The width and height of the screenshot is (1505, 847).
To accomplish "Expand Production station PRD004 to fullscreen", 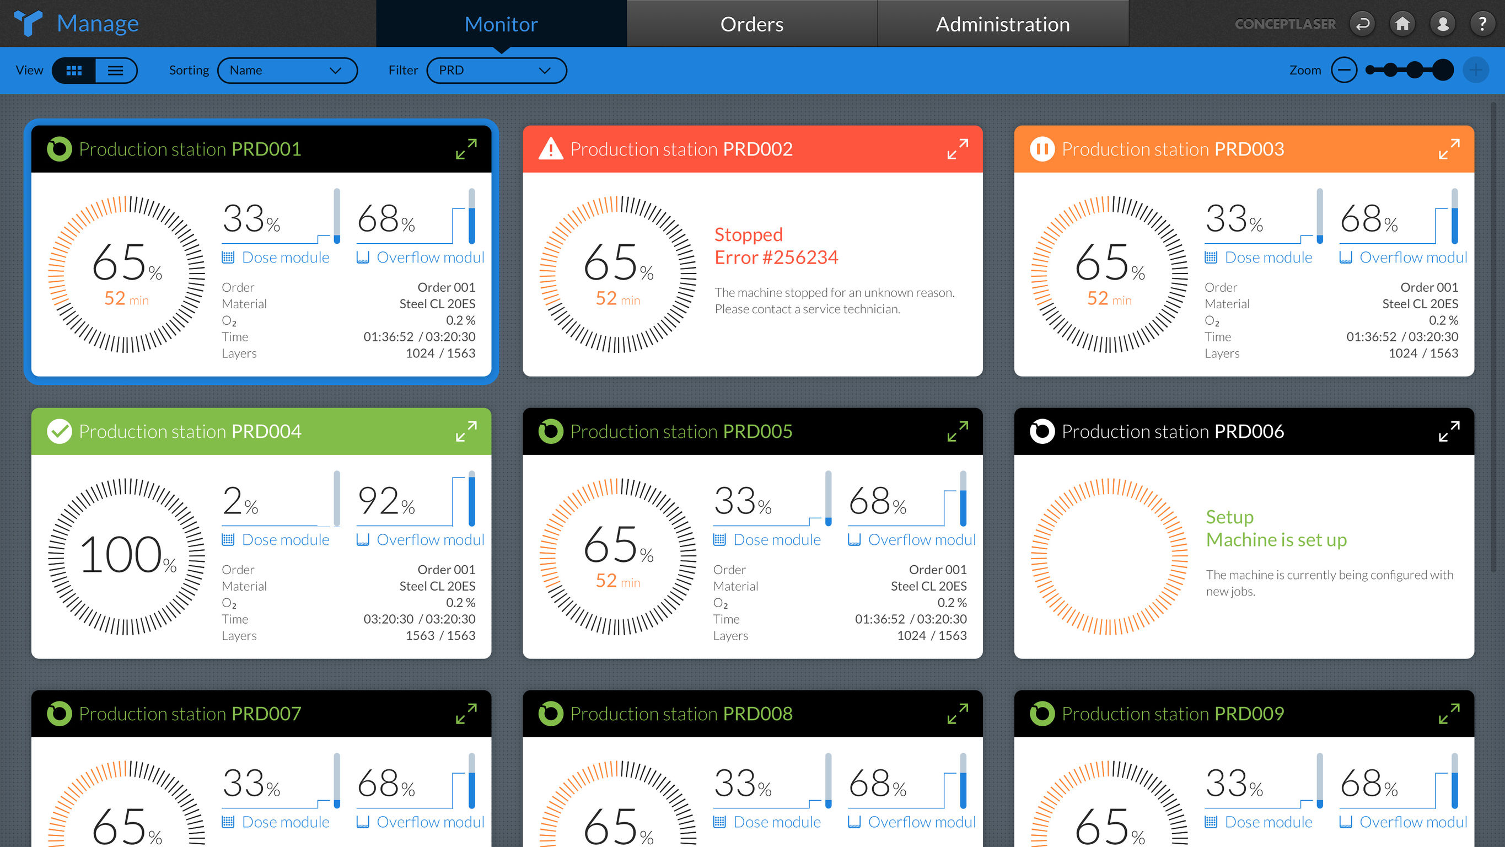I will point(466,431).
